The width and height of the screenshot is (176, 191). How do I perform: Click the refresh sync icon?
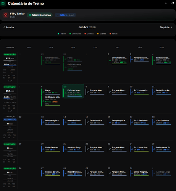point(173,3)
